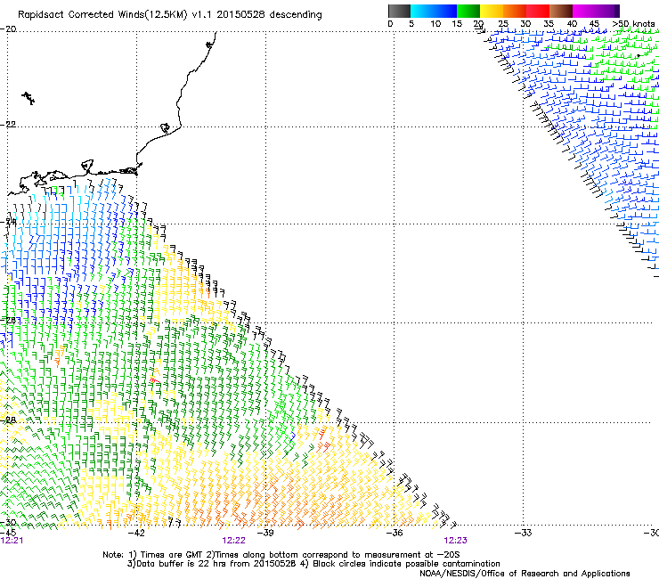
Task: Click the -39 longitude axis label
Action: (x=265, y=533)
